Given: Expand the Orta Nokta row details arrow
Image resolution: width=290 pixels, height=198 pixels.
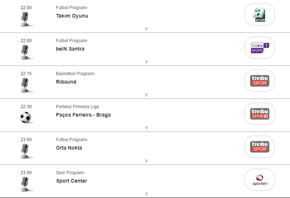Looking at the screenshot, I should (x=146, y=161).
